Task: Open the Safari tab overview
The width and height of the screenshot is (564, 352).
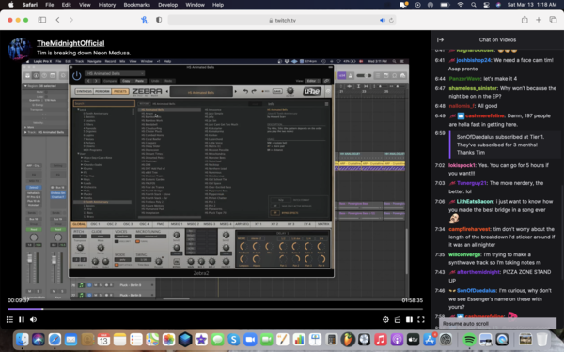Action: coord(553,20)
